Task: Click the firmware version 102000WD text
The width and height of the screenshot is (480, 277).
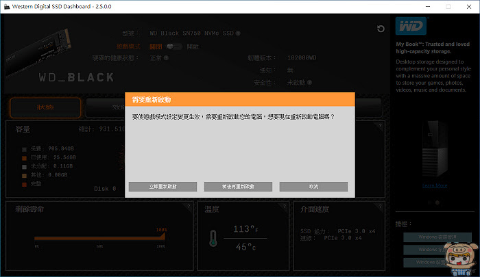Action: tap(302, 57)
